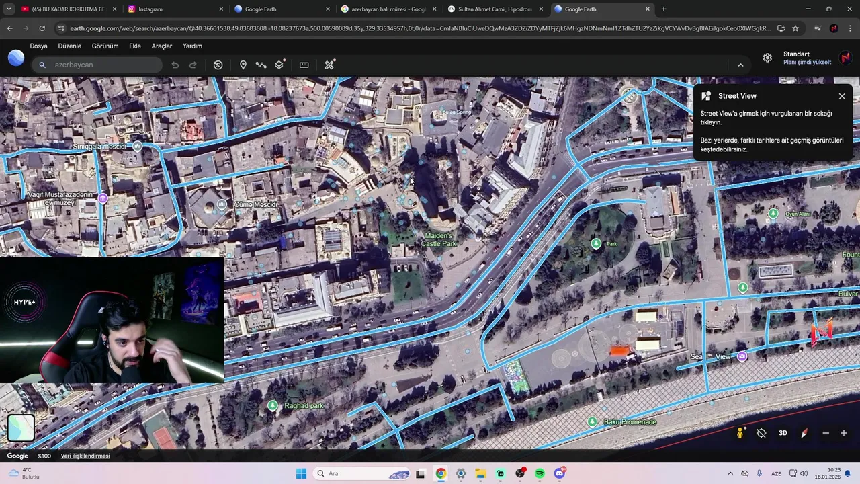Switch to the Instagram browser tab
The width and height of the screenshot is (860, 484).
(176, 9)
